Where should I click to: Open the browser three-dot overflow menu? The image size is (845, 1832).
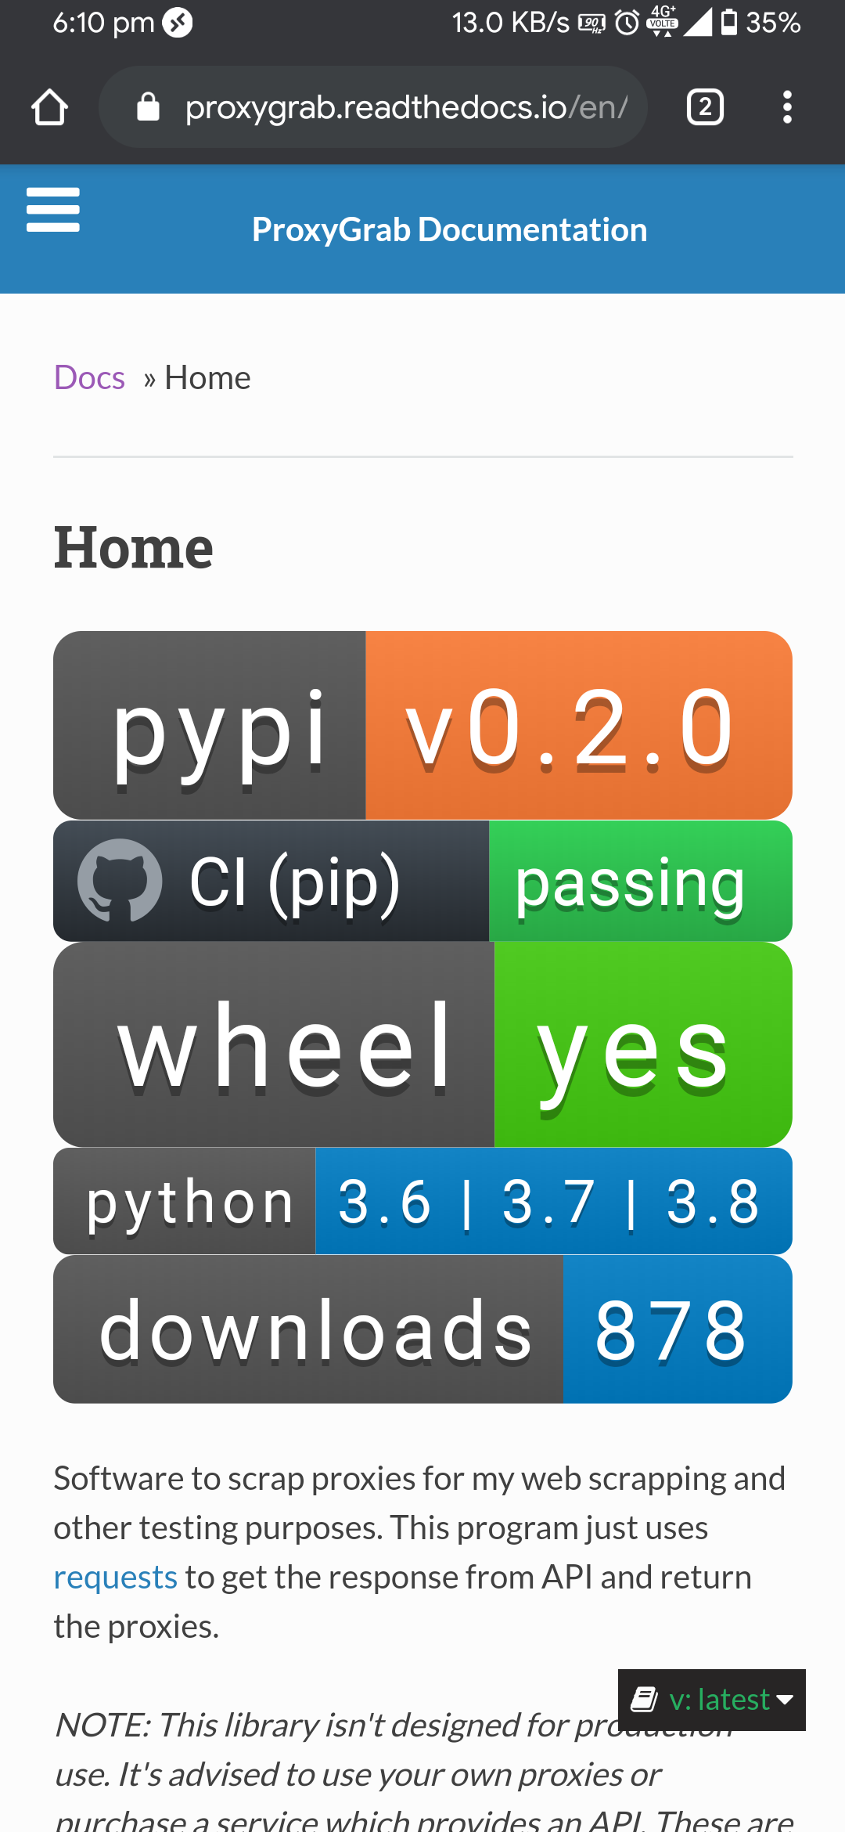(788, 107)
